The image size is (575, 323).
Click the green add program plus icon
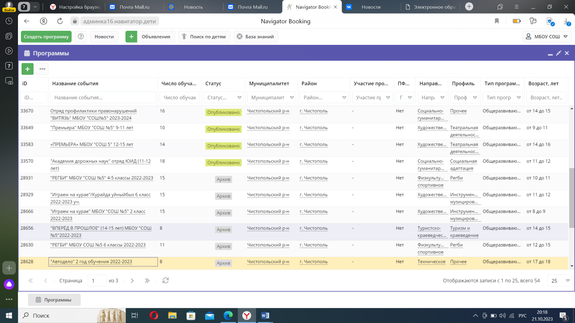point(28,69)
